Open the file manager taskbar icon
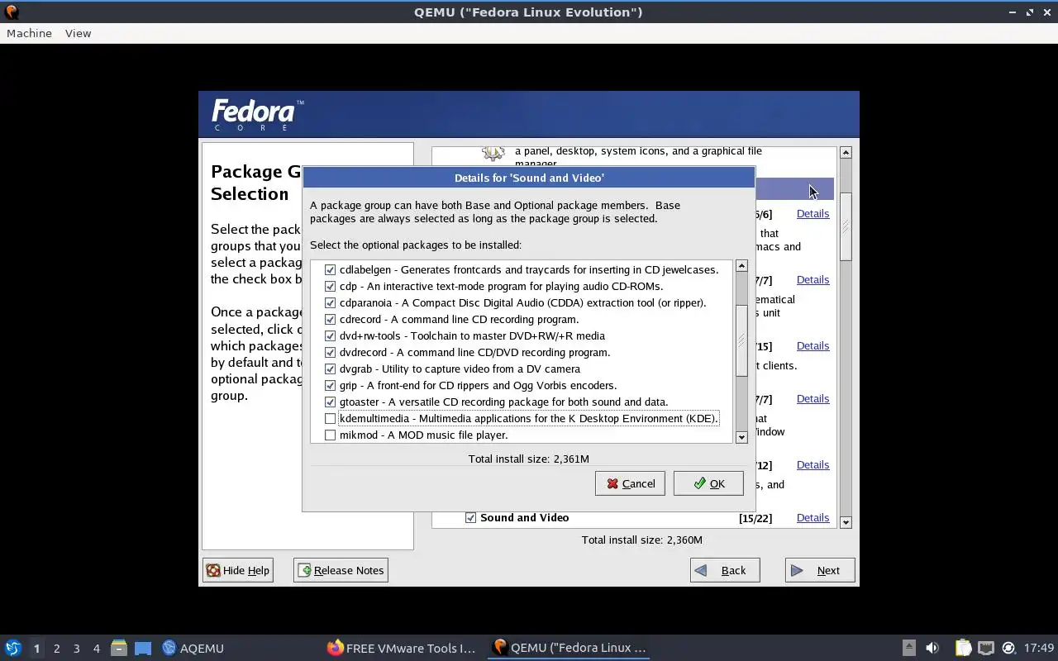 [x=119, y=648]
